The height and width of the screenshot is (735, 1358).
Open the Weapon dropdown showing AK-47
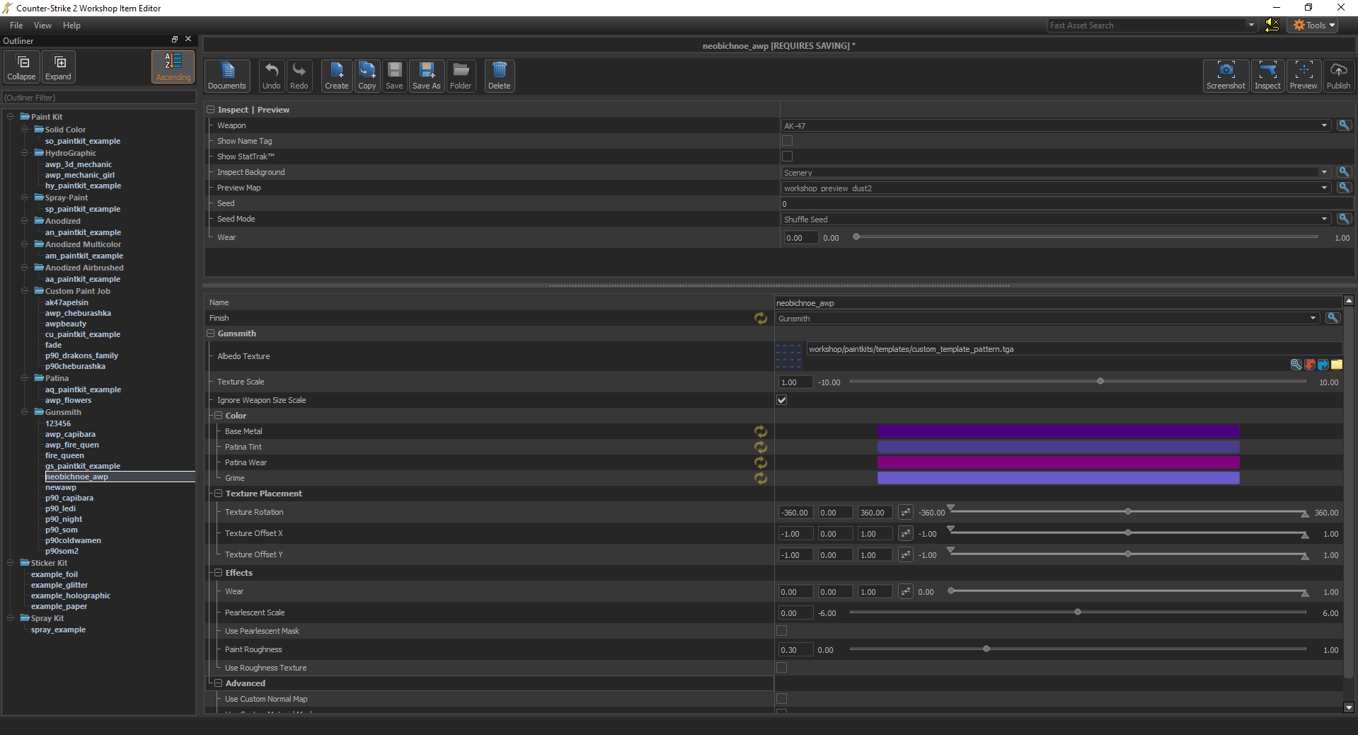pyautogui.click(x=1056, y=125)
